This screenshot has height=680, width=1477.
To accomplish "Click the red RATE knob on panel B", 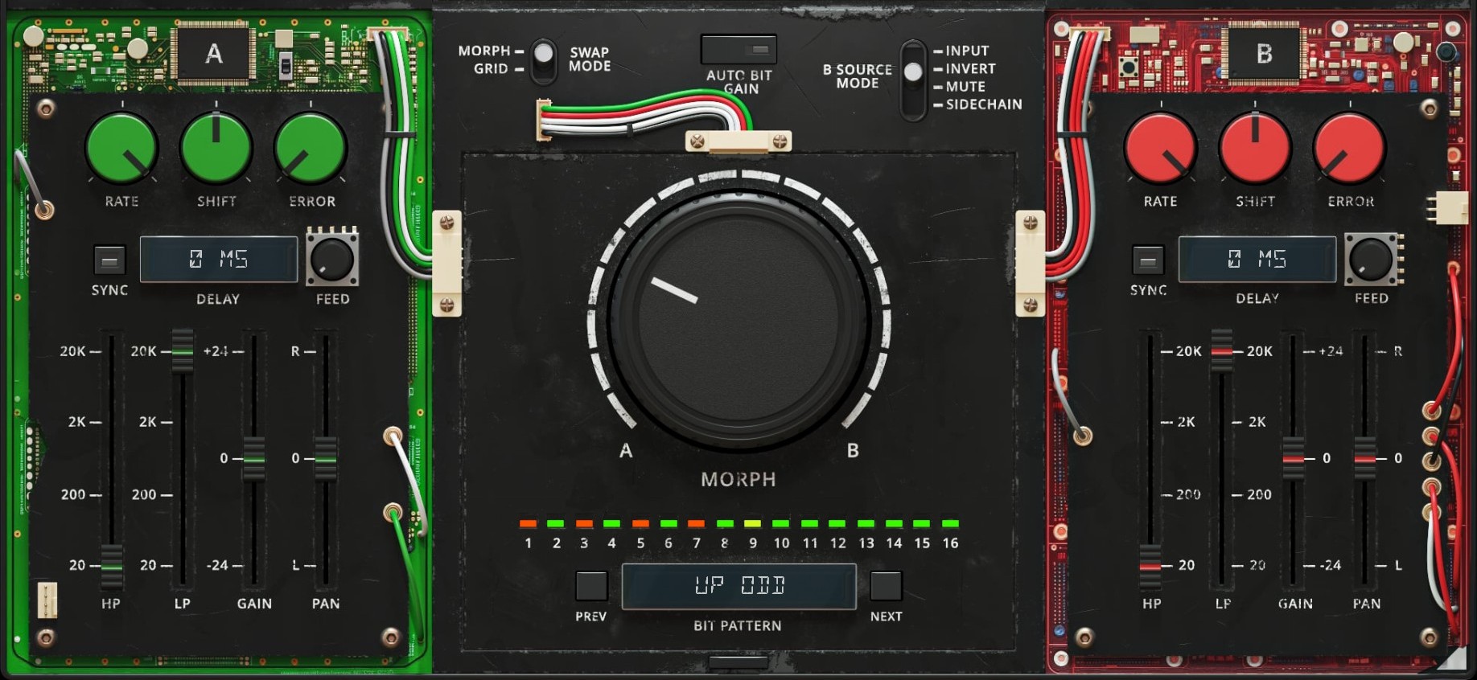I will (x=1160, y=149).
